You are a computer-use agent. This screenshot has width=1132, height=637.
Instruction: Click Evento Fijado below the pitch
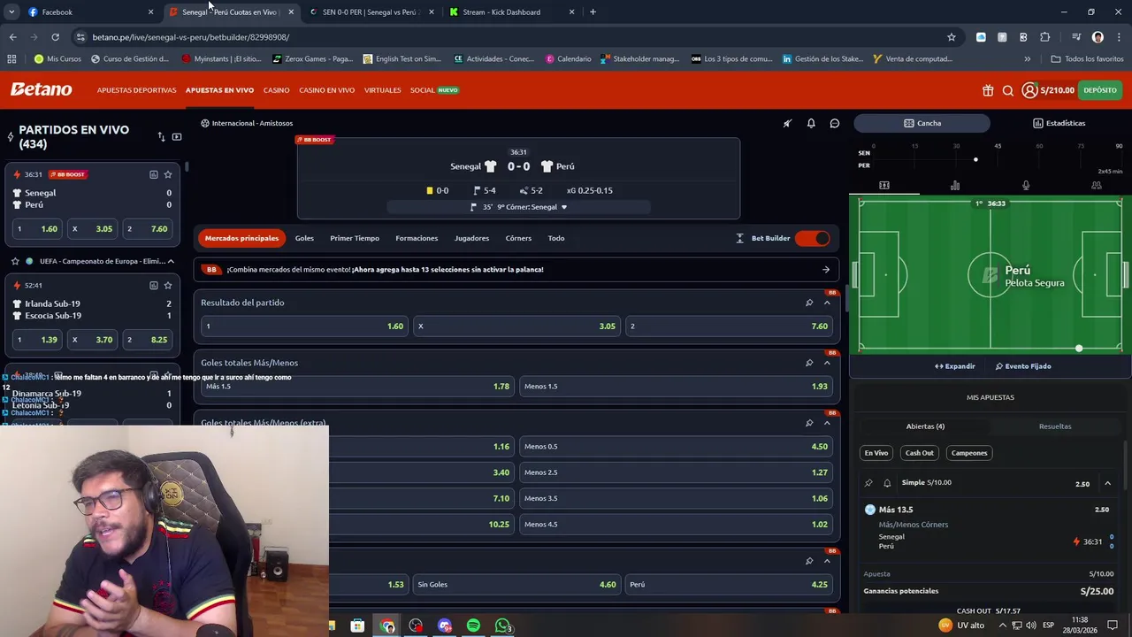tap(1023, 366)
